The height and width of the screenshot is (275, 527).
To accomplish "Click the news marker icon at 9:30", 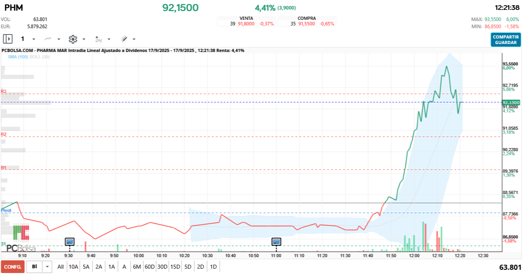I will [x=70, y=241].
